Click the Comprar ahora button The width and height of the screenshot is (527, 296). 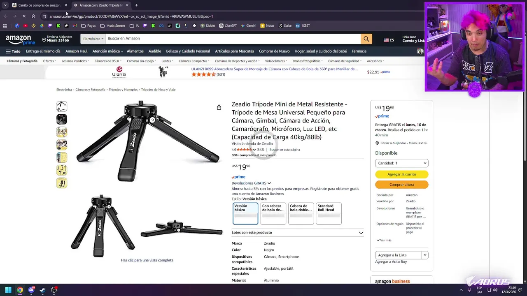pos(401,185)
